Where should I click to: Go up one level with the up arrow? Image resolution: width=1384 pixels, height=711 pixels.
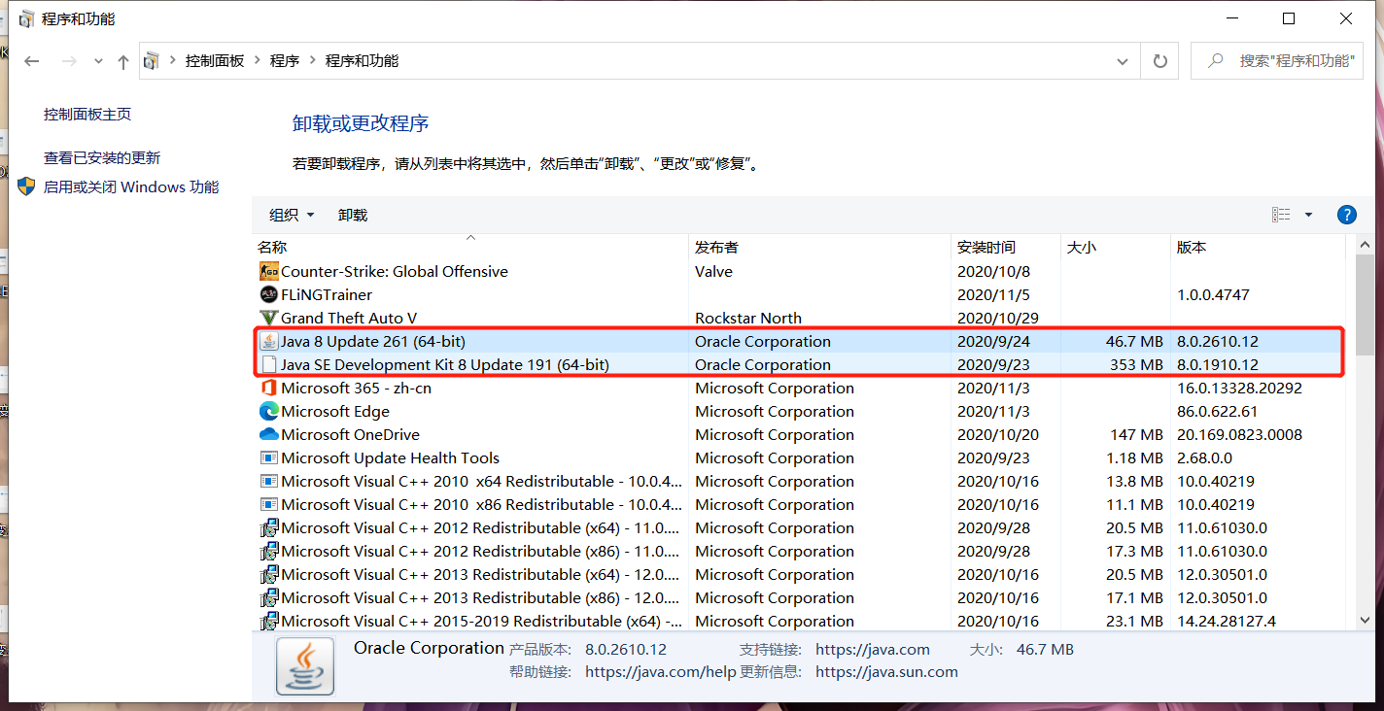tap(122, 61)
